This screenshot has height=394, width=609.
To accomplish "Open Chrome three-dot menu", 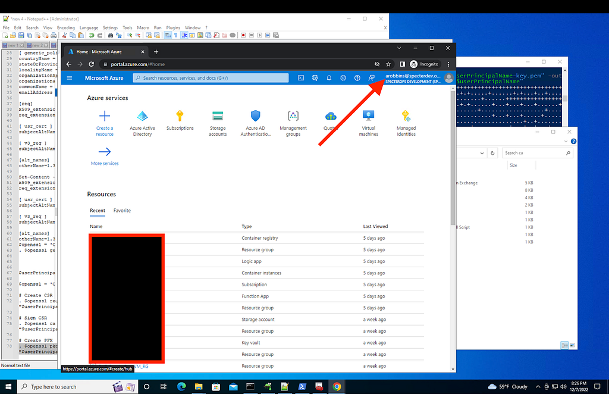I will pos(448,64).
